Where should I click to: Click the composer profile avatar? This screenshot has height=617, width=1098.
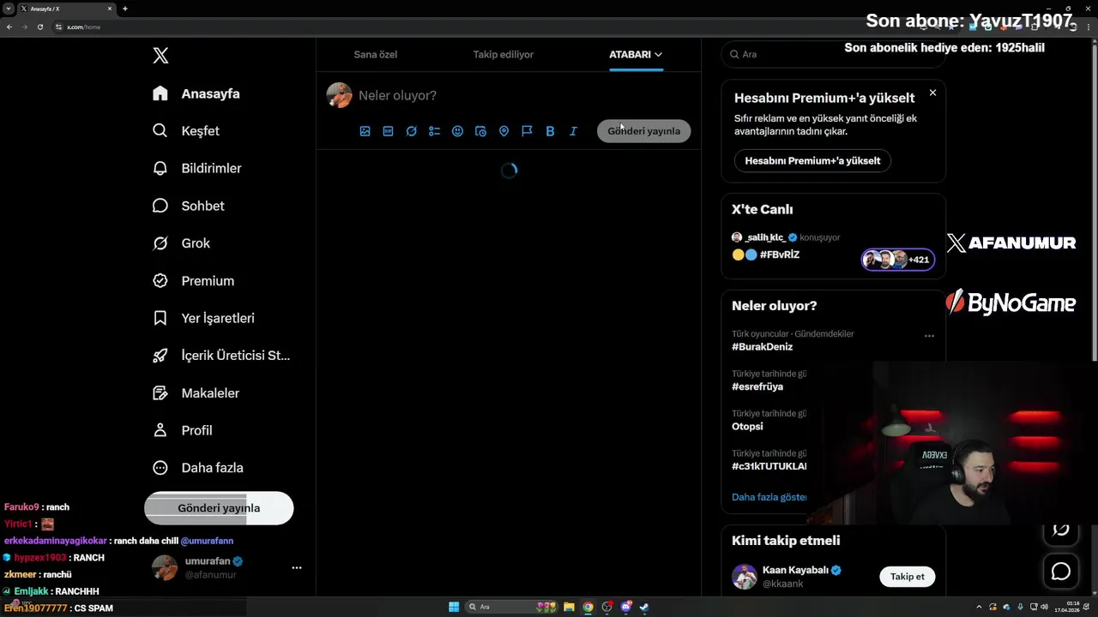[x=340, y=95]
